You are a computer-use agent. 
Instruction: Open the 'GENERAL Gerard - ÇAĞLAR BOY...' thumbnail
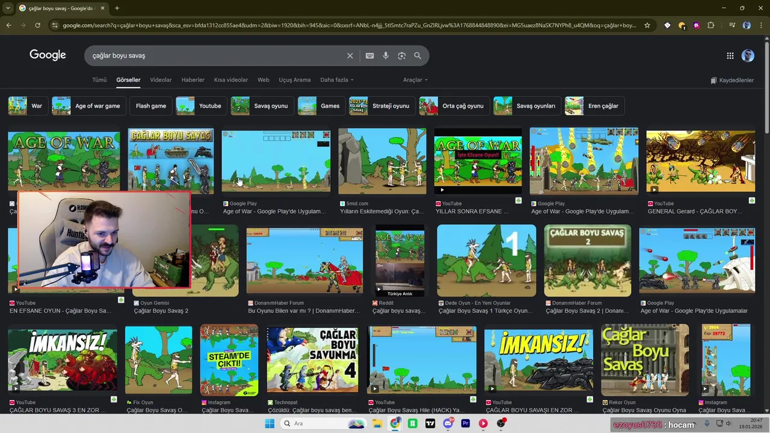coord(700,161)
